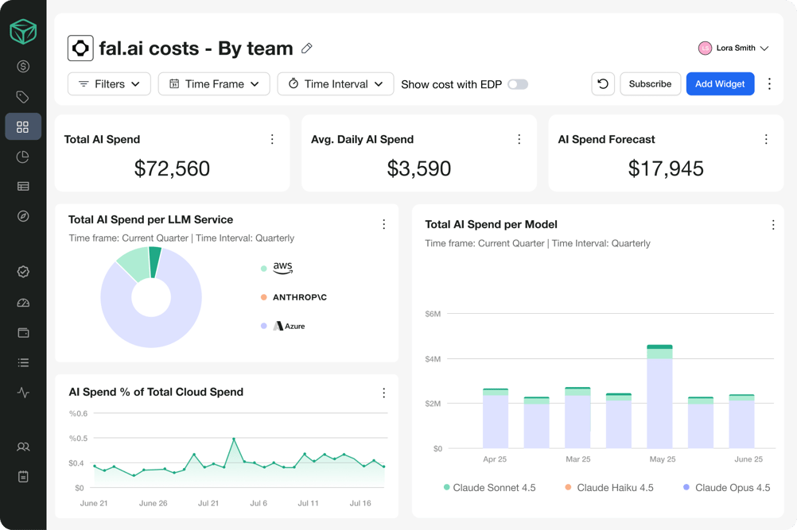Open the list icon in sidebar
The height and width of the screenshot is (530, 797).
pos(23,362)
